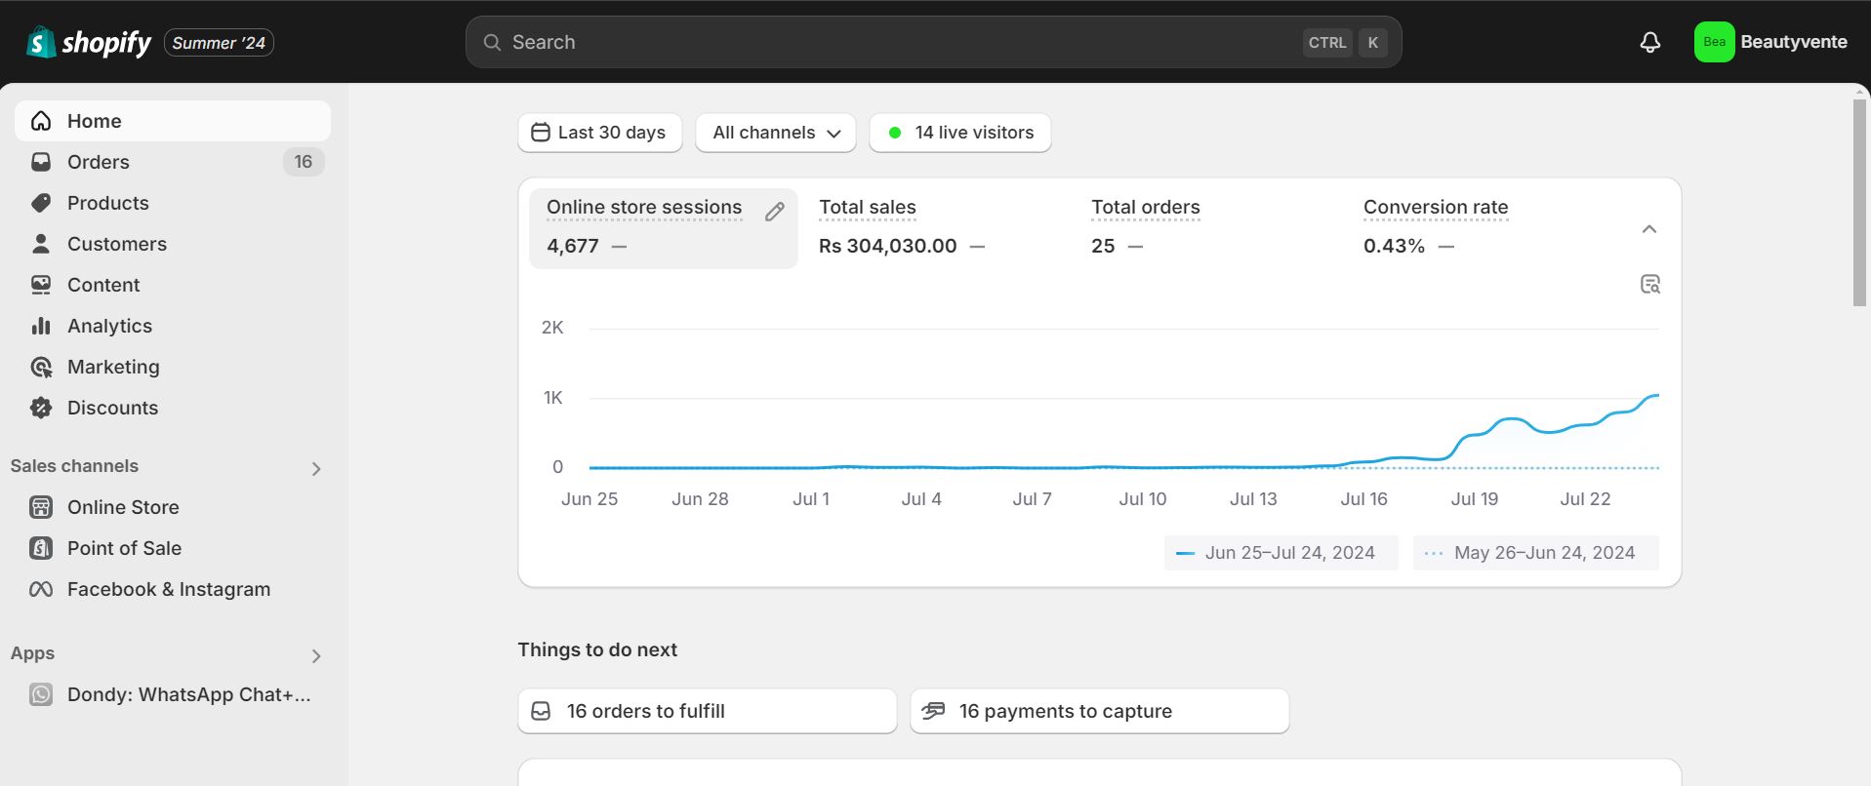Click the calendar icon on the date range button

point(541,132)
